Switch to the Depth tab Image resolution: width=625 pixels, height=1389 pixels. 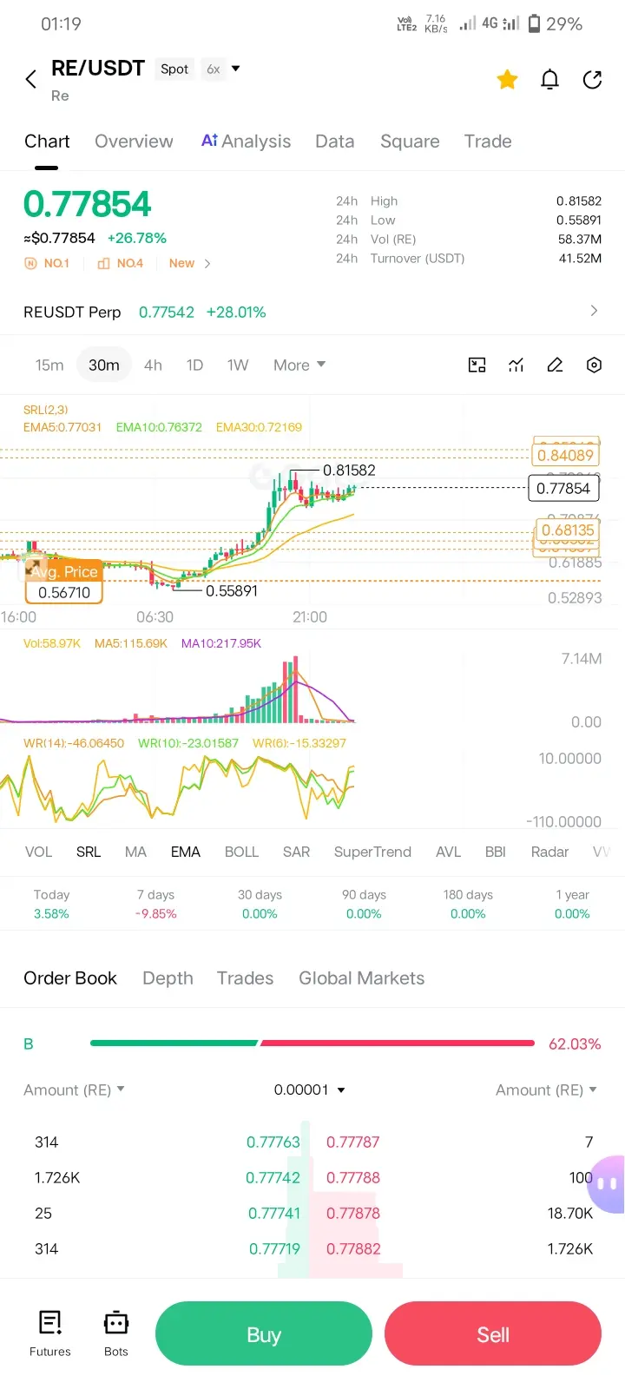pyautogui.click(x=168, y=978)
